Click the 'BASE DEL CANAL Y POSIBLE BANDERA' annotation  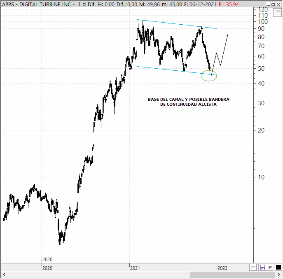pyautogui.click(x=189, y=99)
